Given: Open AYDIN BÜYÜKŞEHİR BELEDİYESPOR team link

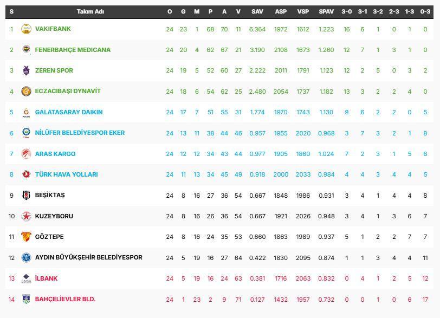Looking at the screenshot, I should [88, 257].
